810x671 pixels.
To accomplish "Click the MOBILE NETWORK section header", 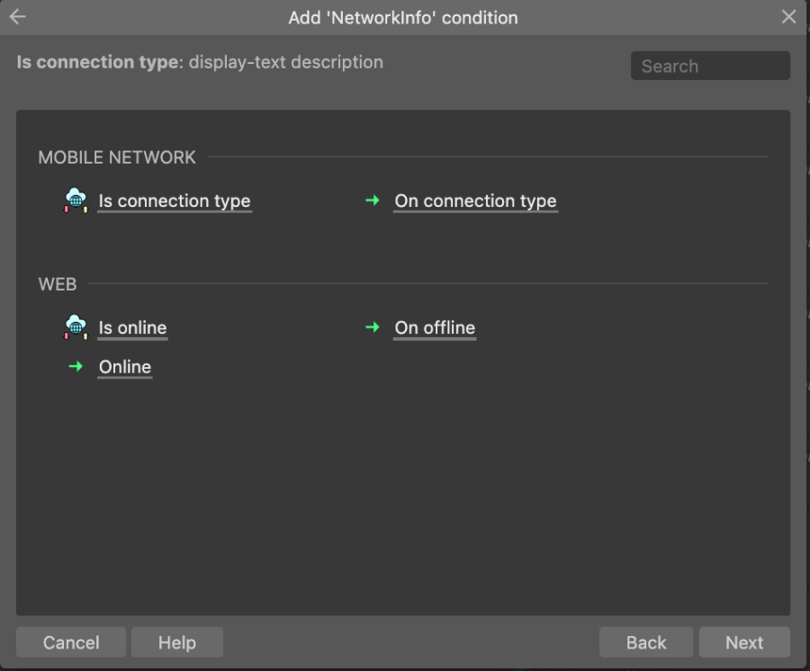I will (x=117, y=157).
